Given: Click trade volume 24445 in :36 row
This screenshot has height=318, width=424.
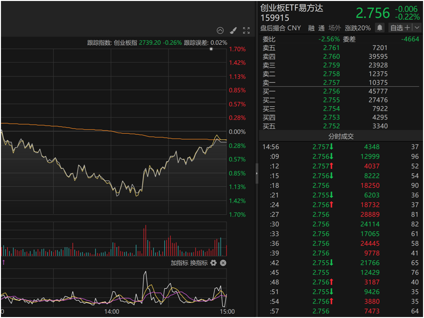Looking at the screenshot, I should (370, 243).
